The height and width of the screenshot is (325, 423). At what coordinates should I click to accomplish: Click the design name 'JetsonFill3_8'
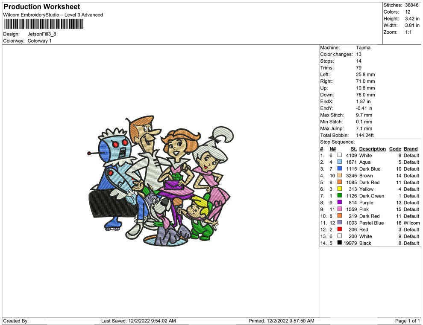pos(42,34)
